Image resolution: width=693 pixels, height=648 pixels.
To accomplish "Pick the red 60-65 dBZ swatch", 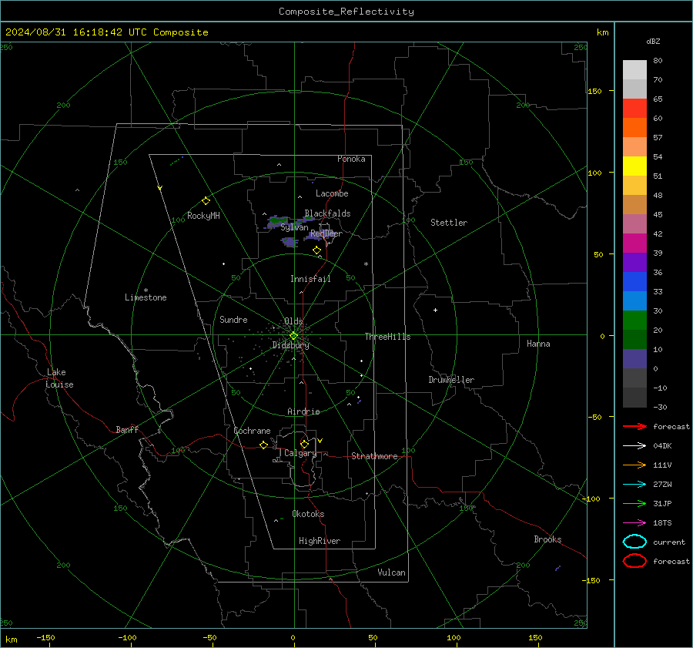I will coord(634,109).
